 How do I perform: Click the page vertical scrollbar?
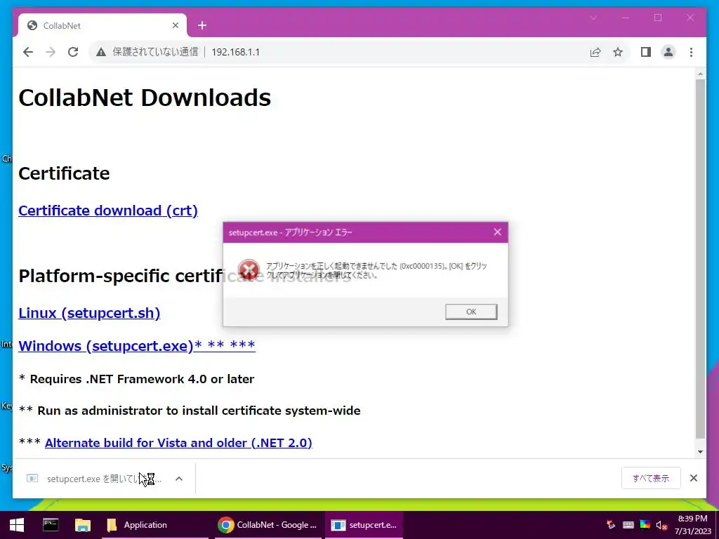(700, 259)
